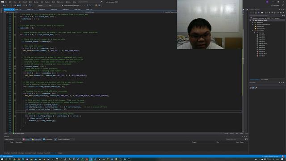Viewport: 286px width, 161px height.
Task: Open the Build menu
Action: tap(30, 2)
